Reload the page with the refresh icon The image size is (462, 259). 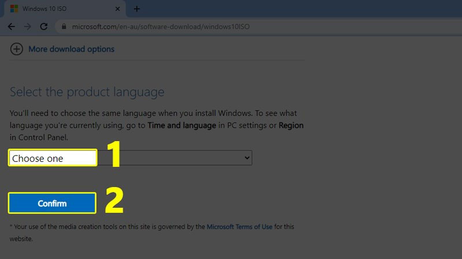(x=44, y=26)
